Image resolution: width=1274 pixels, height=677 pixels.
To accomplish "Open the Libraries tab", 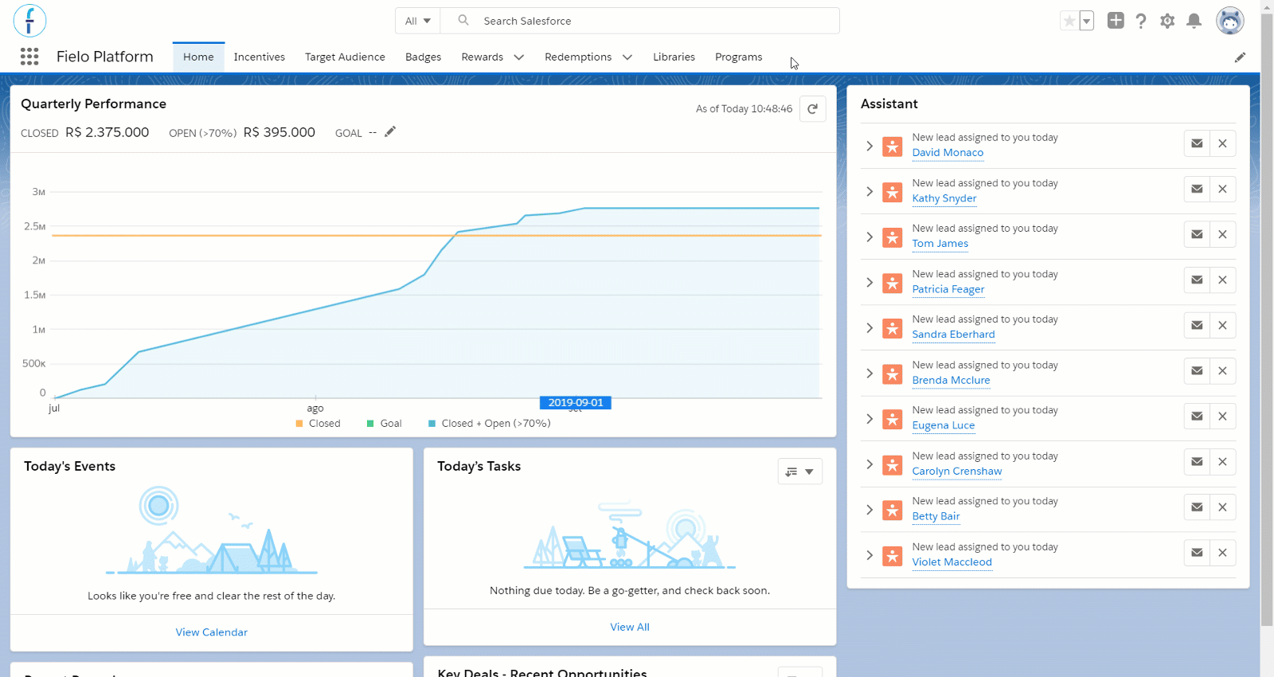I will (x=674, y=57).
